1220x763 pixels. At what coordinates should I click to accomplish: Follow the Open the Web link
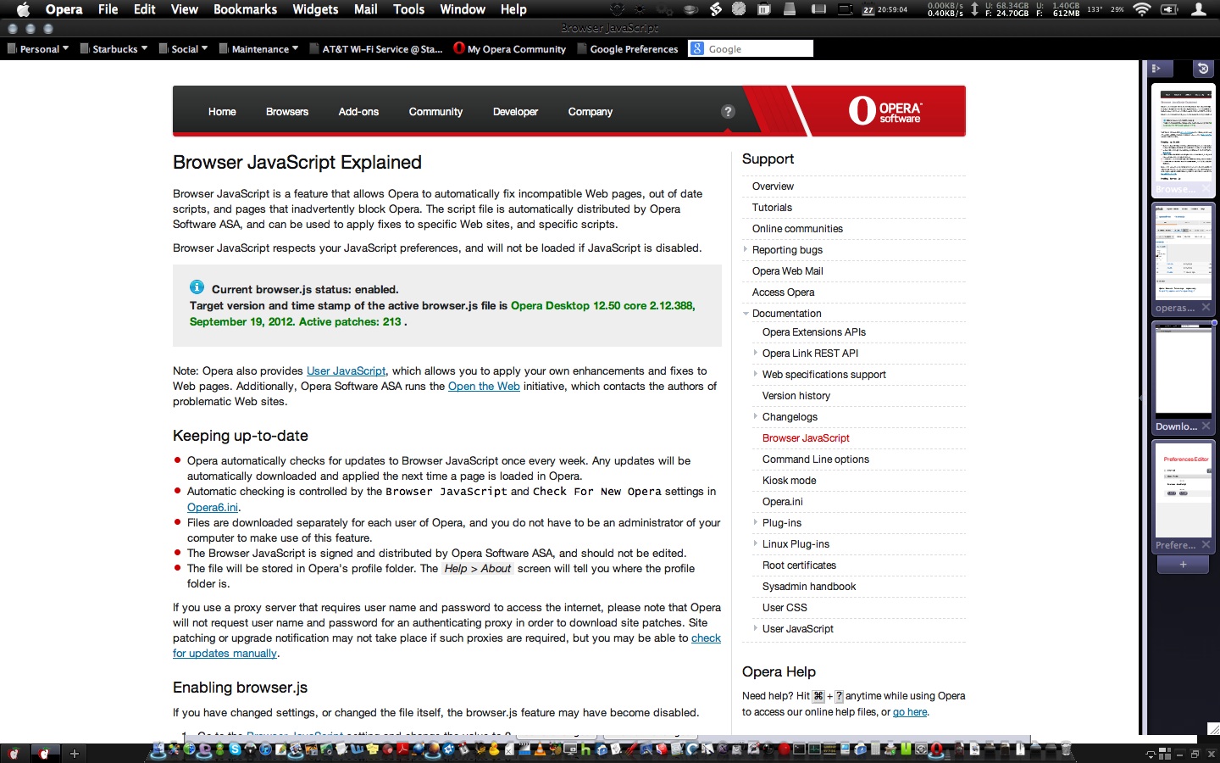pos(484,386)
